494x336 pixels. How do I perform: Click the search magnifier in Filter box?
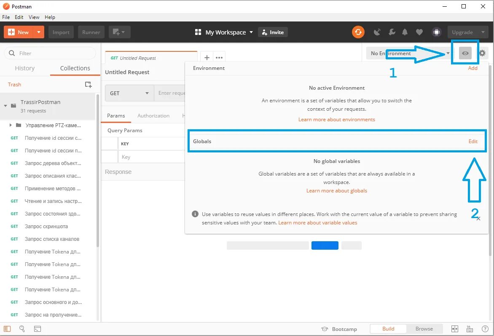coord(12,53)
